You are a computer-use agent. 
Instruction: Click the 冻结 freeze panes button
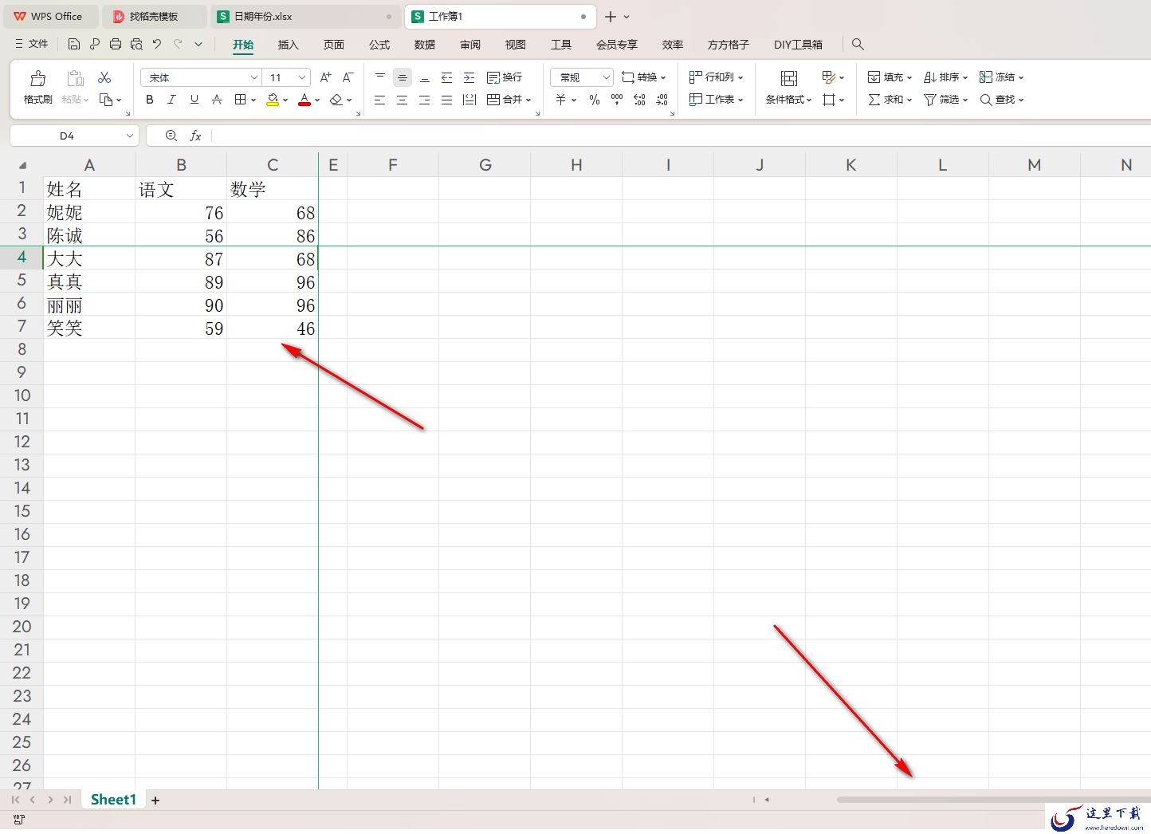tap(1001, 77)
